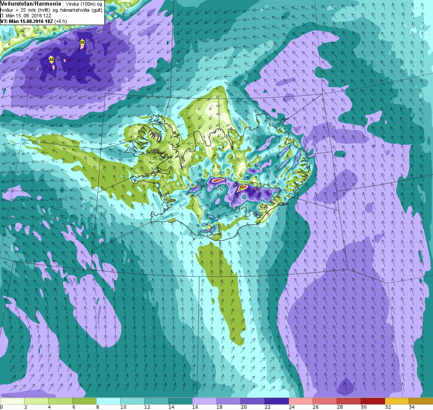This screenshot has width=433, height=410.
Task: Click the legend value "34"
Action: click(x=412, y=407)
